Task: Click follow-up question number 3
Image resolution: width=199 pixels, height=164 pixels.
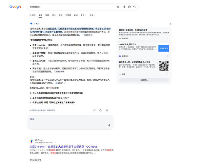Action: click(x=54, y=102)
